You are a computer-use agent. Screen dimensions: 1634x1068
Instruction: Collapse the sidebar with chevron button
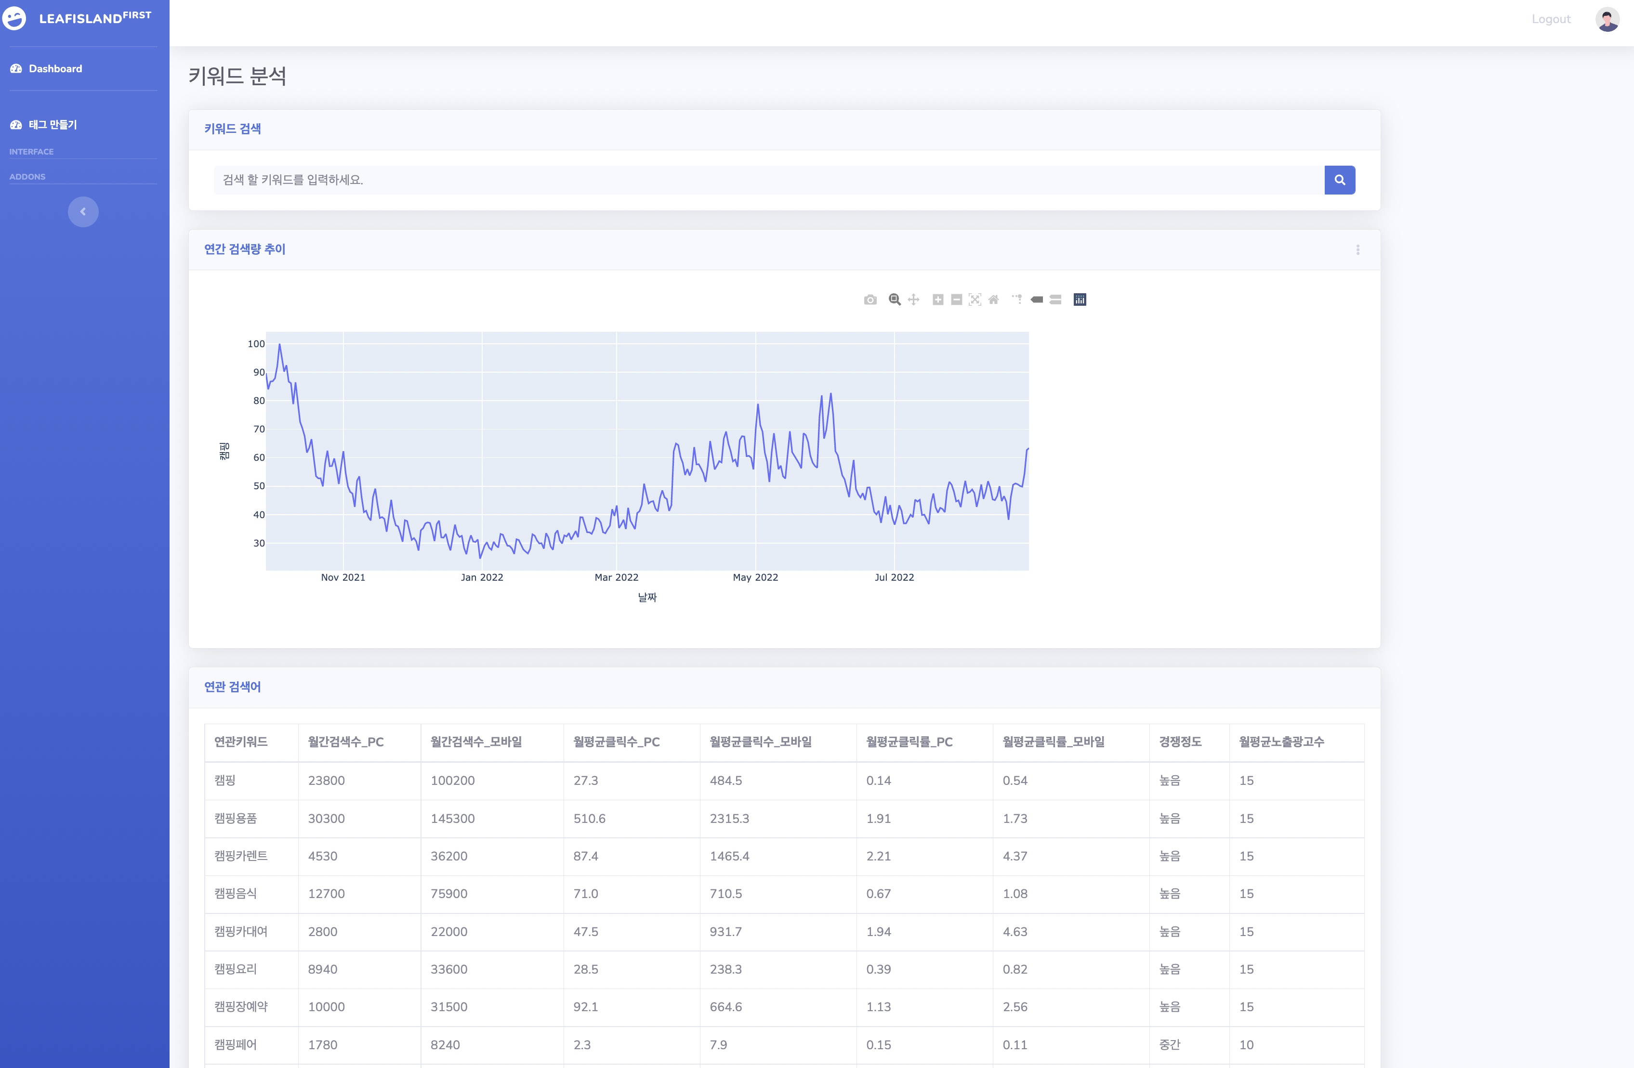[83, 211]
